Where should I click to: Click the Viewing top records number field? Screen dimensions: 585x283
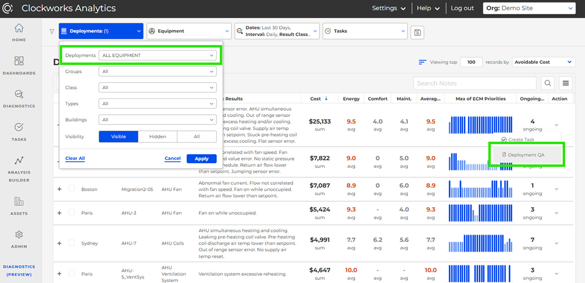pyautogui.click(x=471, y=62)
